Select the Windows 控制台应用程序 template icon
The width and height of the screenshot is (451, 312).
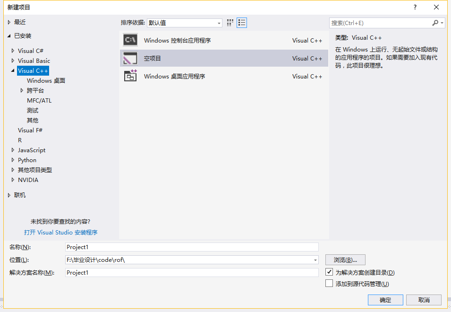(129, 40)
